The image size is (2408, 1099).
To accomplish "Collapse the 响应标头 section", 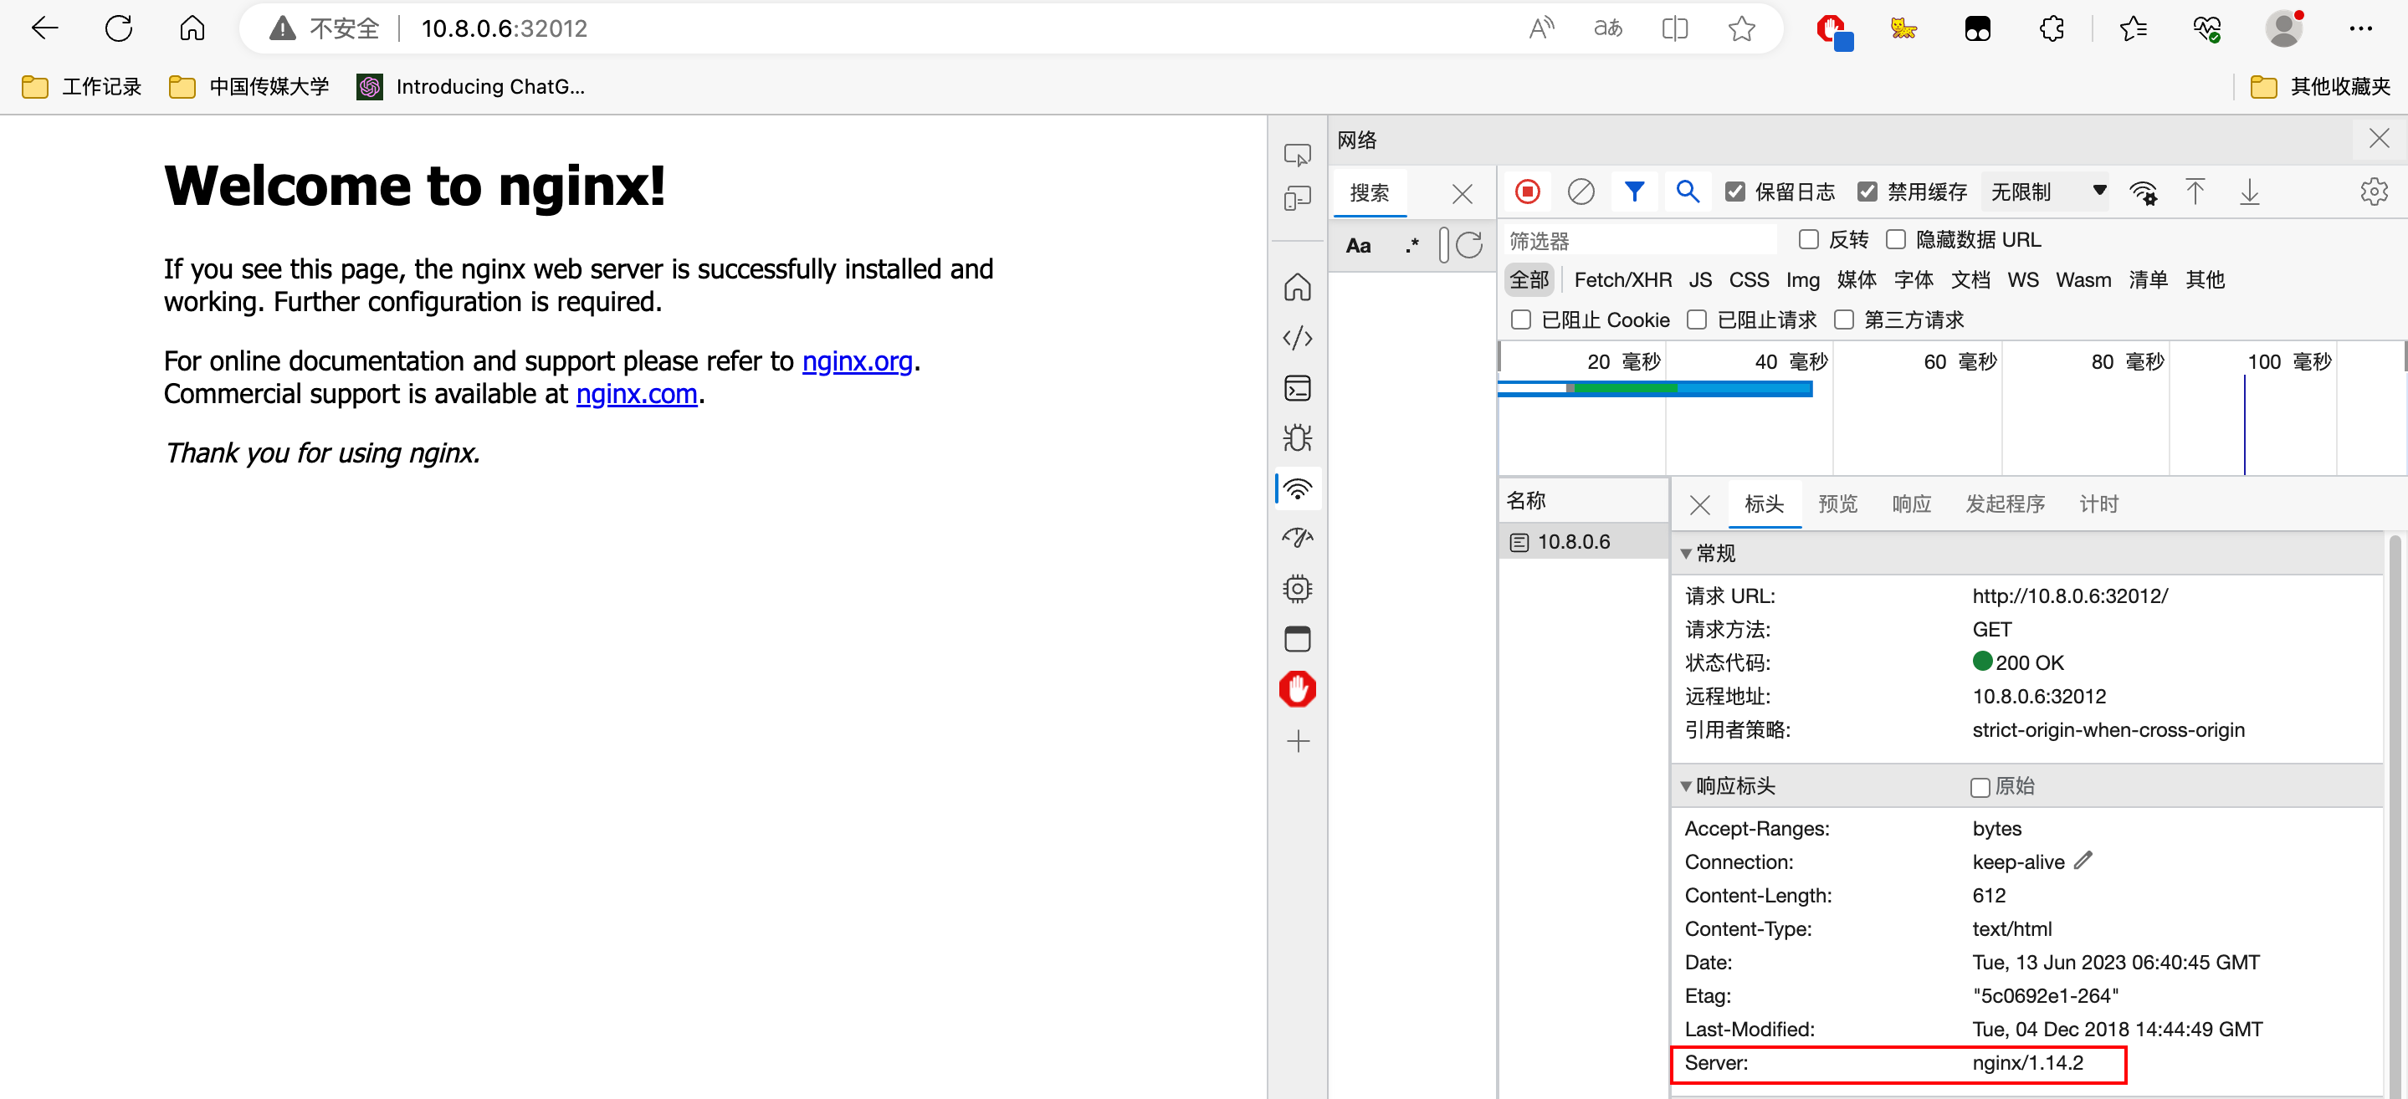I will [x=1686, y=786].
